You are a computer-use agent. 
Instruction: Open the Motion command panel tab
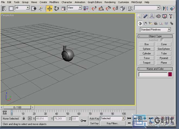(158, 16)
